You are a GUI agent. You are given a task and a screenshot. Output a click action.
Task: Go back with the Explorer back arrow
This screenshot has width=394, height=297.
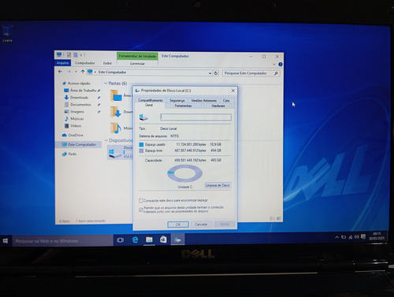click(60, 72)
